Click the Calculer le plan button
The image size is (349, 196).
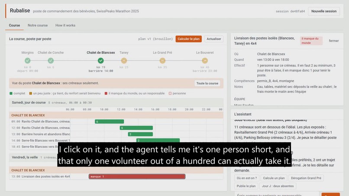coord(188,39)
